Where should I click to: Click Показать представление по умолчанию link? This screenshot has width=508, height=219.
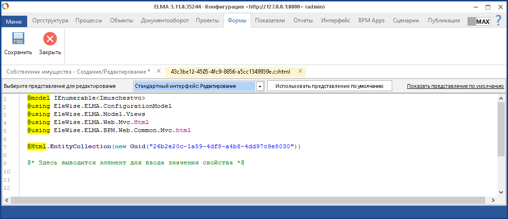[x=455, y=86]
